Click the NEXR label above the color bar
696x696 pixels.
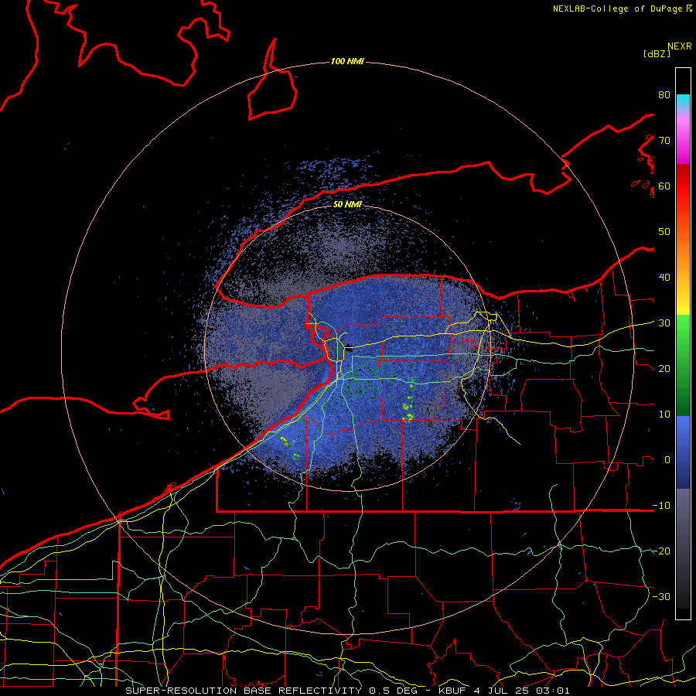pos(680,46)
